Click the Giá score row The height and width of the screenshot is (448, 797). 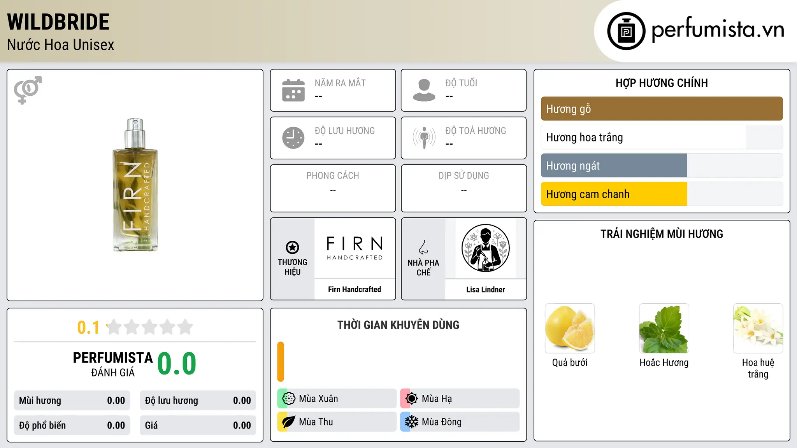198,425
